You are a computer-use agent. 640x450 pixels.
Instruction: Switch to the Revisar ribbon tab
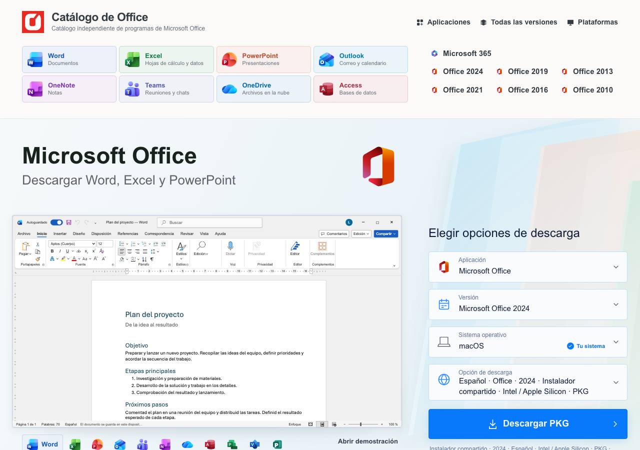tap(187, 233)
